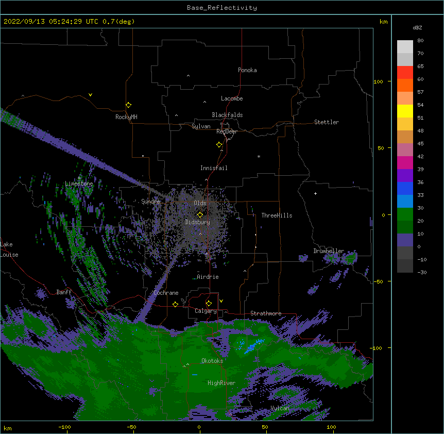Pick the purple 39 dBZ legend swatch
This screenshot has width=444, height=434.
coord(405,175)
